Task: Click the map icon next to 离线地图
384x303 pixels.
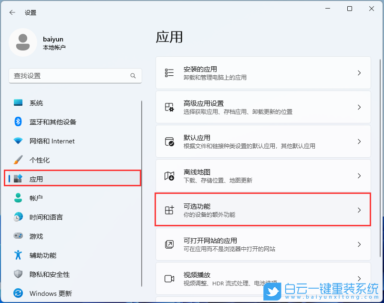Action: [169, 175]
